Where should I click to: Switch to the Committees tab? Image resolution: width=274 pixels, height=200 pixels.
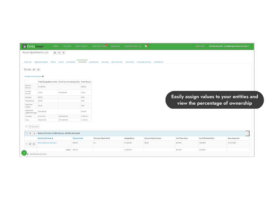point(71,62)
